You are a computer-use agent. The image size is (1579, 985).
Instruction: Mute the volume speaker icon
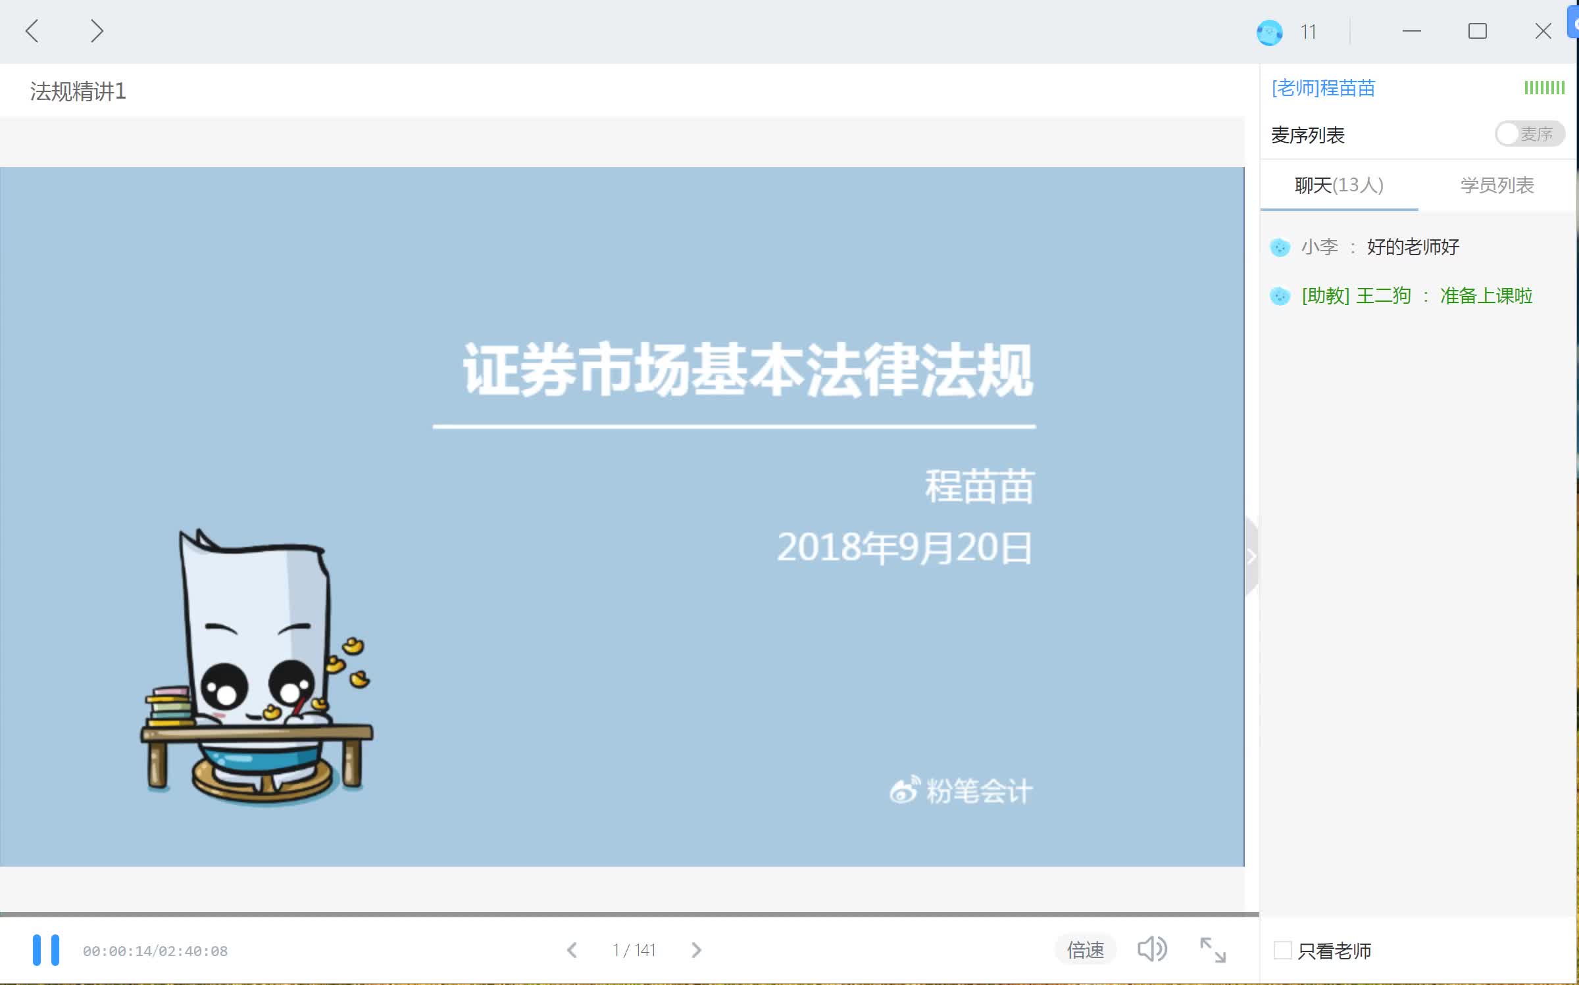1152,949
